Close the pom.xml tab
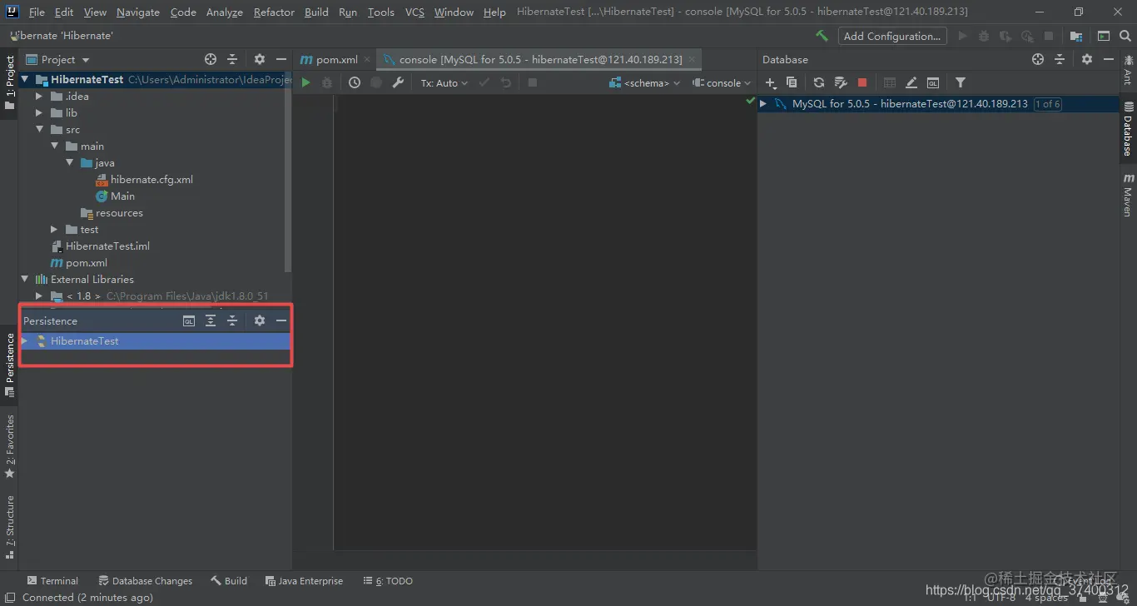The height and width of the screenshot is (606, 1137). (368, 59)
